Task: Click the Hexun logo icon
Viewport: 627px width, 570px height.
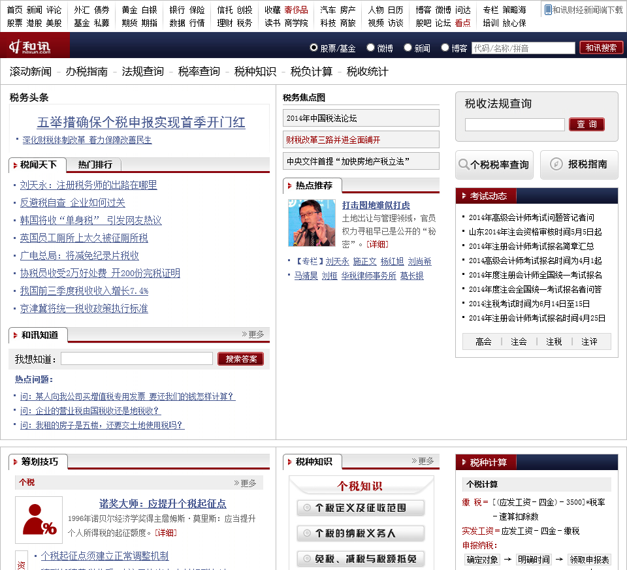Action: coord(30,46)
